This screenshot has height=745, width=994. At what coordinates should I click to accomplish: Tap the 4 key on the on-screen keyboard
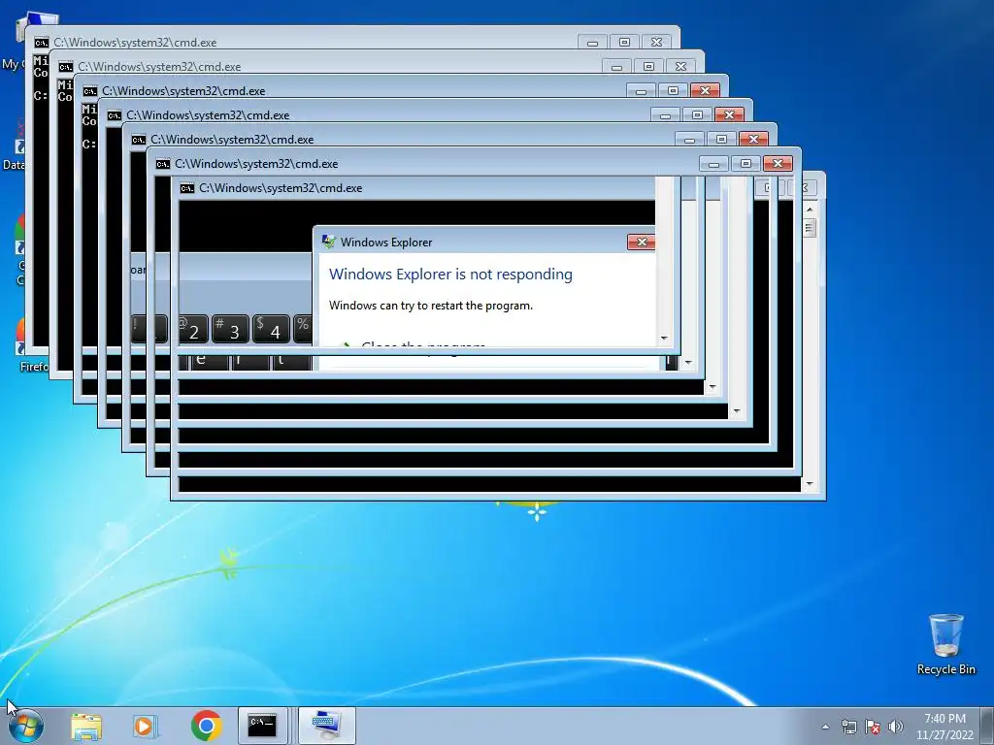(x=271, y=329)
